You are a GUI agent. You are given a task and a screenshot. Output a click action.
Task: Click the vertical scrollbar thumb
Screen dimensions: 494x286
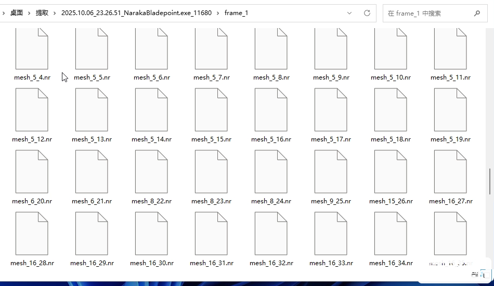490,181
